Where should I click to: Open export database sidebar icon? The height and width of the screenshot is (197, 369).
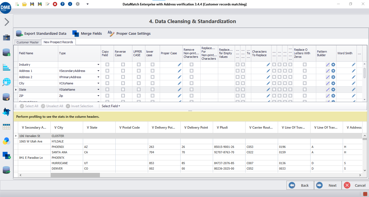pos(6,170)
